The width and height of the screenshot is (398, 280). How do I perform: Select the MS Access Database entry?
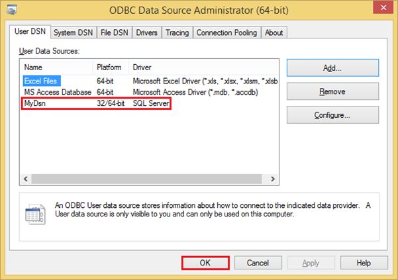click(57, 92)
